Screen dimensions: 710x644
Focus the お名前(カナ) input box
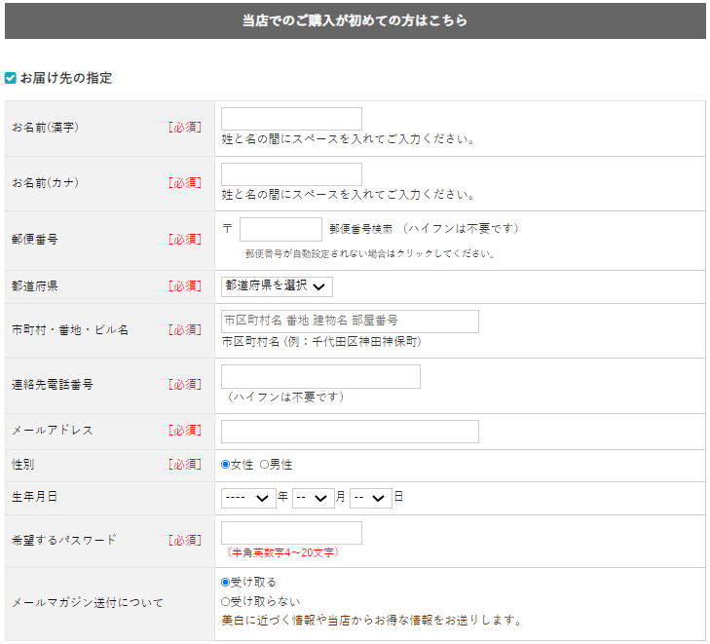tap(291, 174)
